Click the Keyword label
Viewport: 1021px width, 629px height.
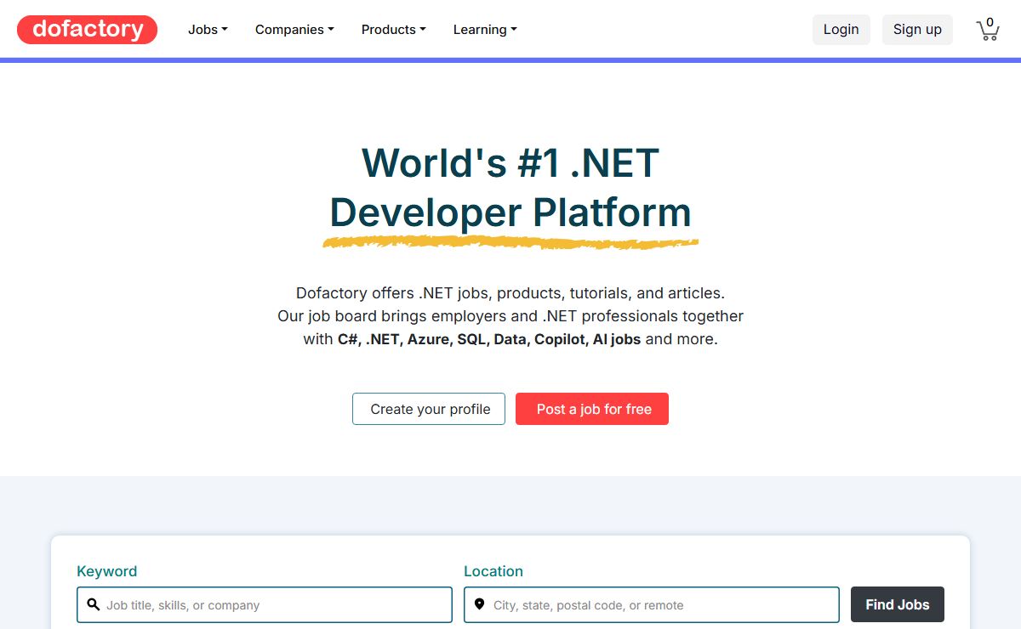(106, 571)
